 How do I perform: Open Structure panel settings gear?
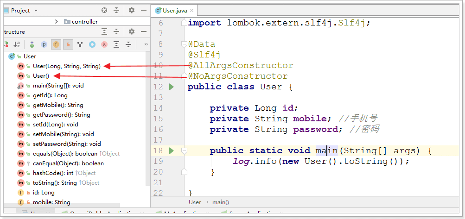click(132, 31)
